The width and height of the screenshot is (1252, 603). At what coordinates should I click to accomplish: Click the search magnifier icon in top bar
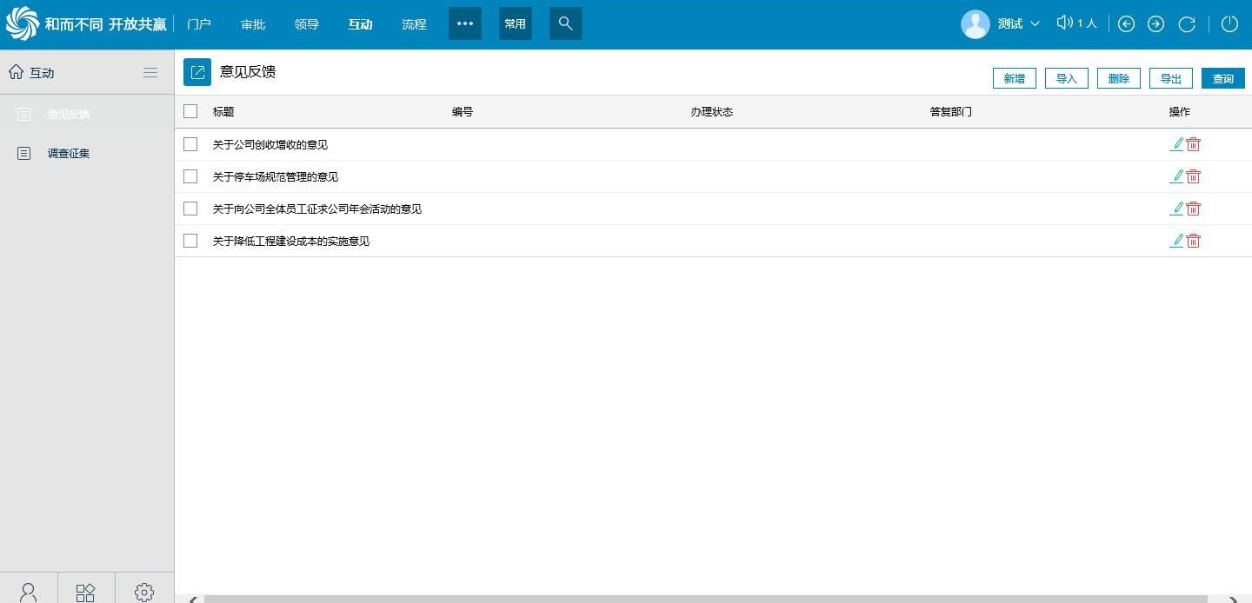[565, 23]
